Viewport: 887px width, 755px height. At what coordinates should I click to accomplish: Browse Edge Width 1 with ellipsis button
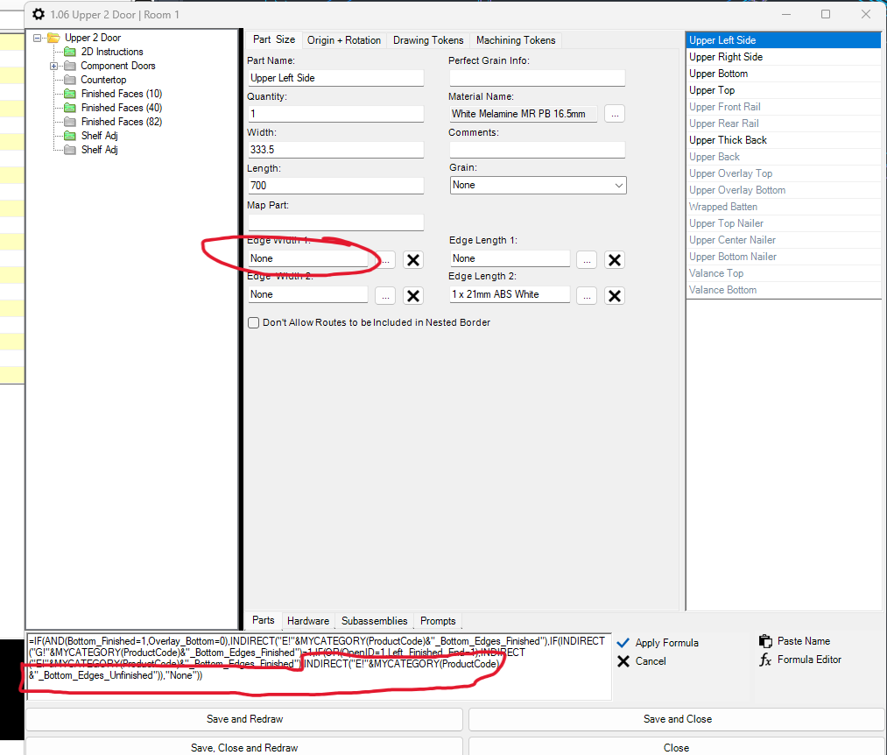[x=385, y=260]
